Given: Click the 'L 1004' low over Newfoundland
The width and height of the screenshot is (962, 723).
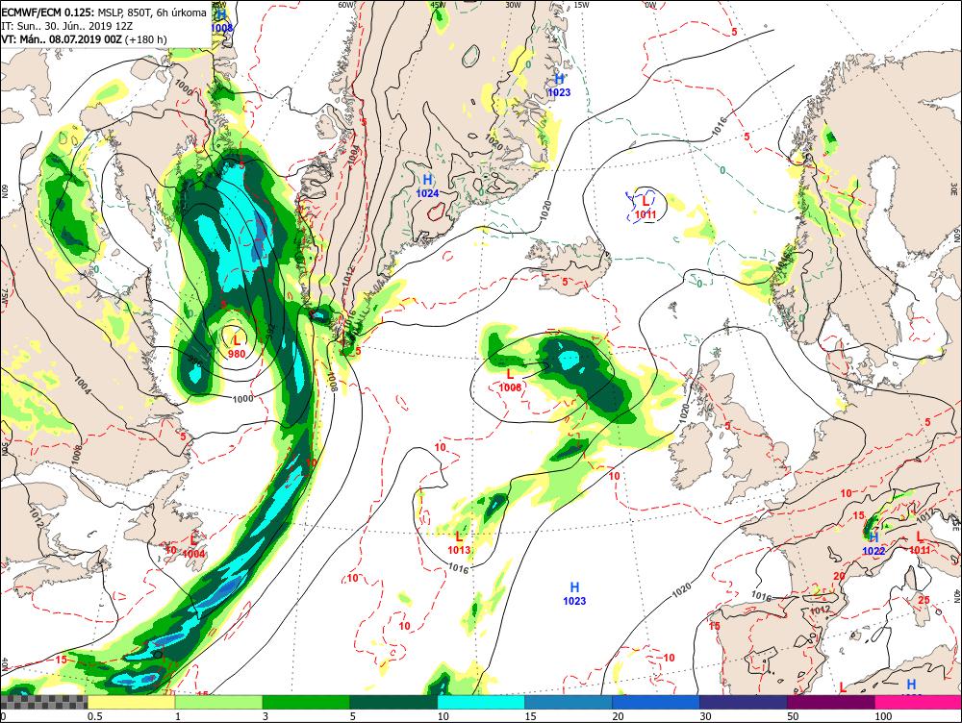Looking at the screenshot, I should pos(194,547).
